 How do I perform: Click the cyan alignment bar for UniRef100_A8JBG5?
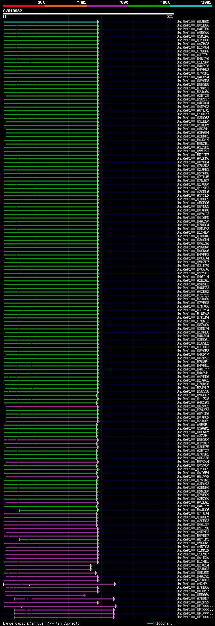coord(51,22)
